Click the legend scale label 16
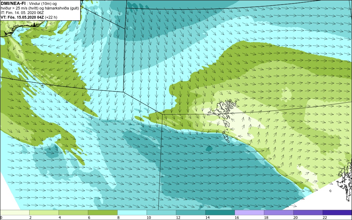The height and width of the screenshot is (220, 352). 237,218
